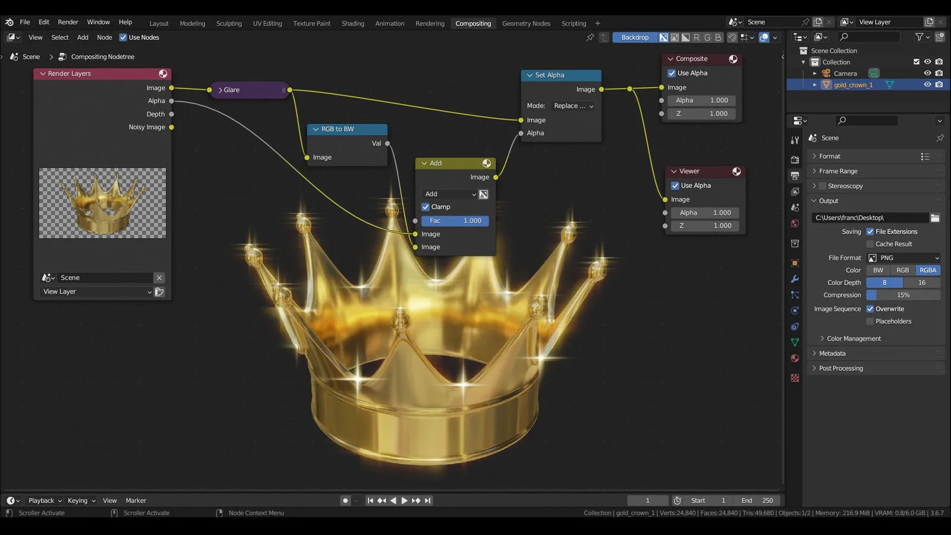Open the File Format PNG dropdown
951x535 pixels.
[x=903, y=258]
